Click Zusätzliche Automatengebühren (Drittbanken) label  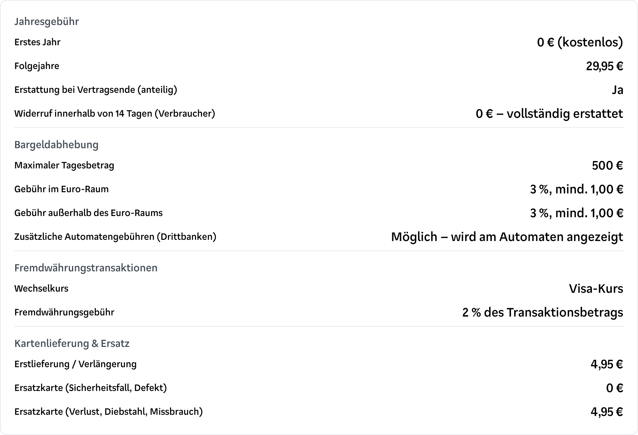tap(115, 237)
